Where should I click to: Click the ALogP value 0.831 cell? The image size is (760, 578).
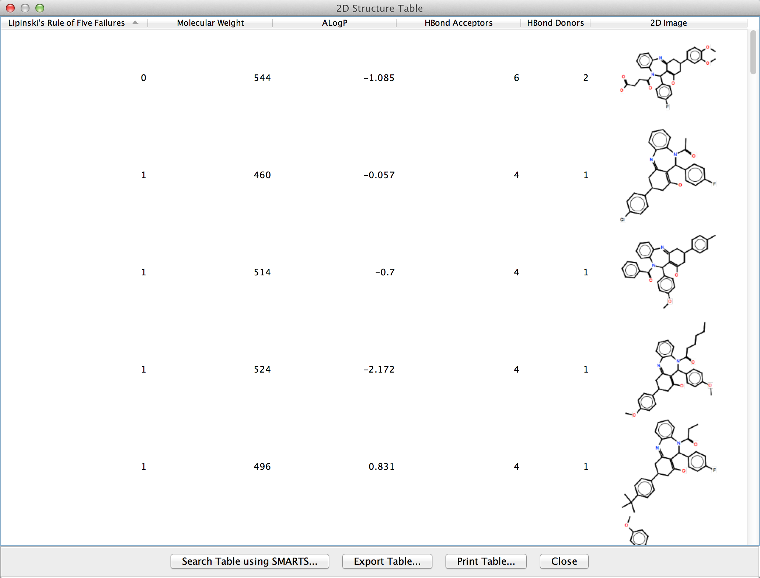(x=381, y=466)
